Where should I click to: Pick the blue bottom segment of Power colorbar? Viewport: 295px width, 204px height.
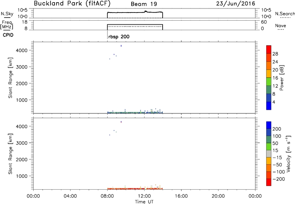(x=269, y=106)
